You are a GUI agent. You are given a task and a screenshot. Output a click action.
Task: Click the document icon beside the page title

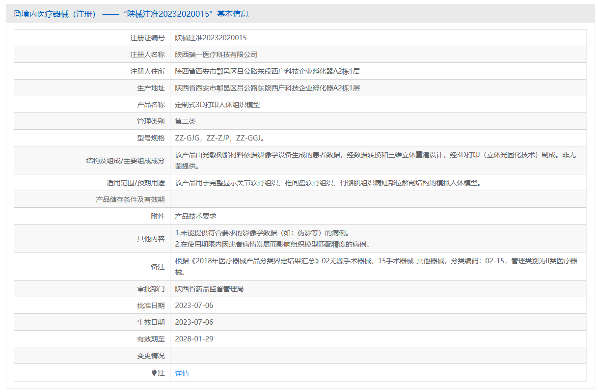click(x=17, y=14)
